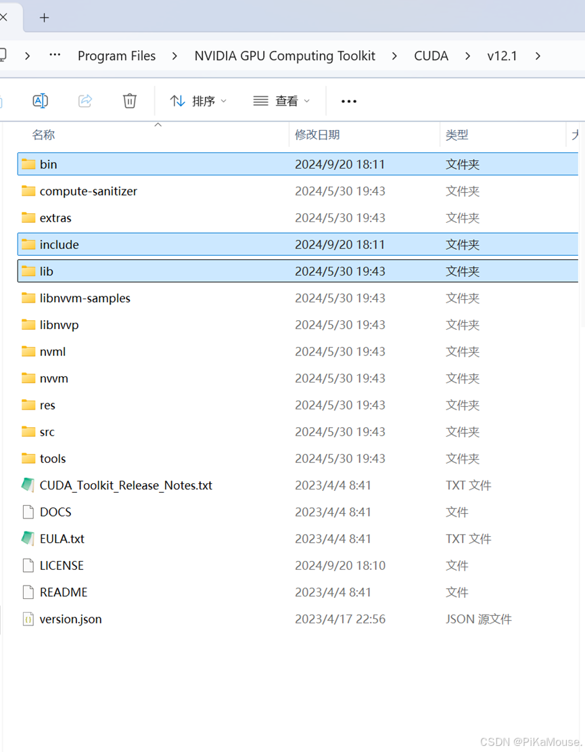The image size is (585, 752).
Task: Click the nvml folder icon
Action: tap(28, 351)
